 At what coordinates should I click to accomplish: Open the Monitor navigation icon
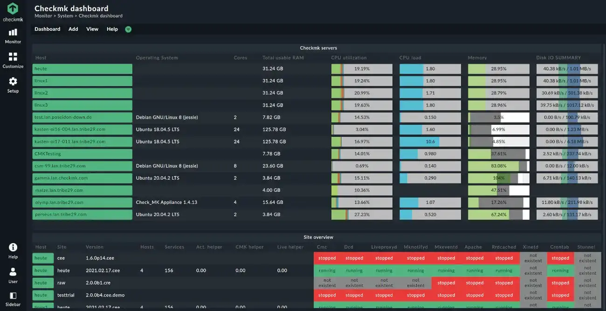[13, 33]
